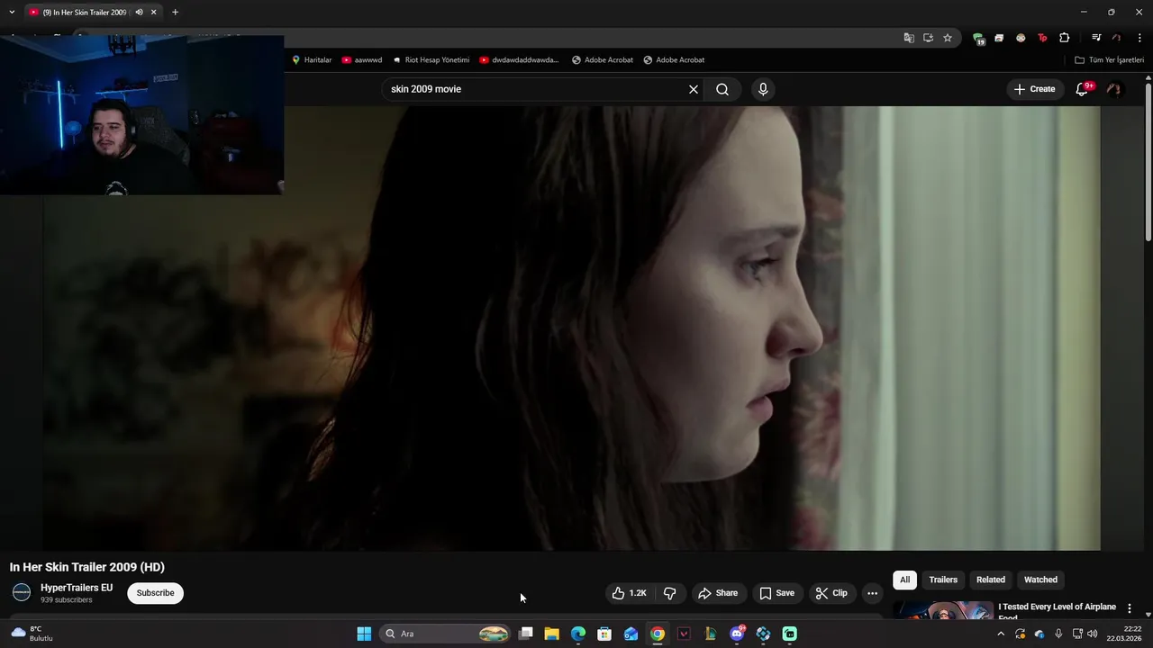
Task: Launch Microsoft Edge from taskbar
Action: (578, 634)
